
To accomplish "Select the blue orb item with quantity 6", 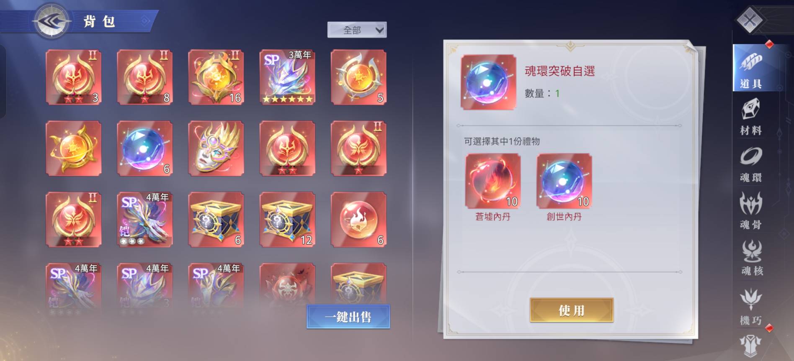I will [x=144, y=148].
